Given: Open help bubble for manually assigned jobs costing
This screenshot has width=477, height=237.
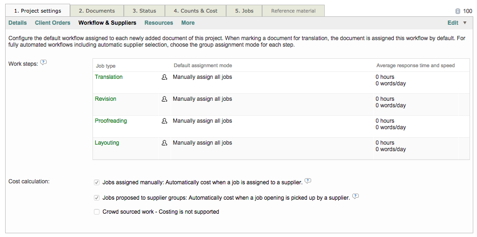Looking at the screenshot, I should pyautogui.click(x=308, y=181).
